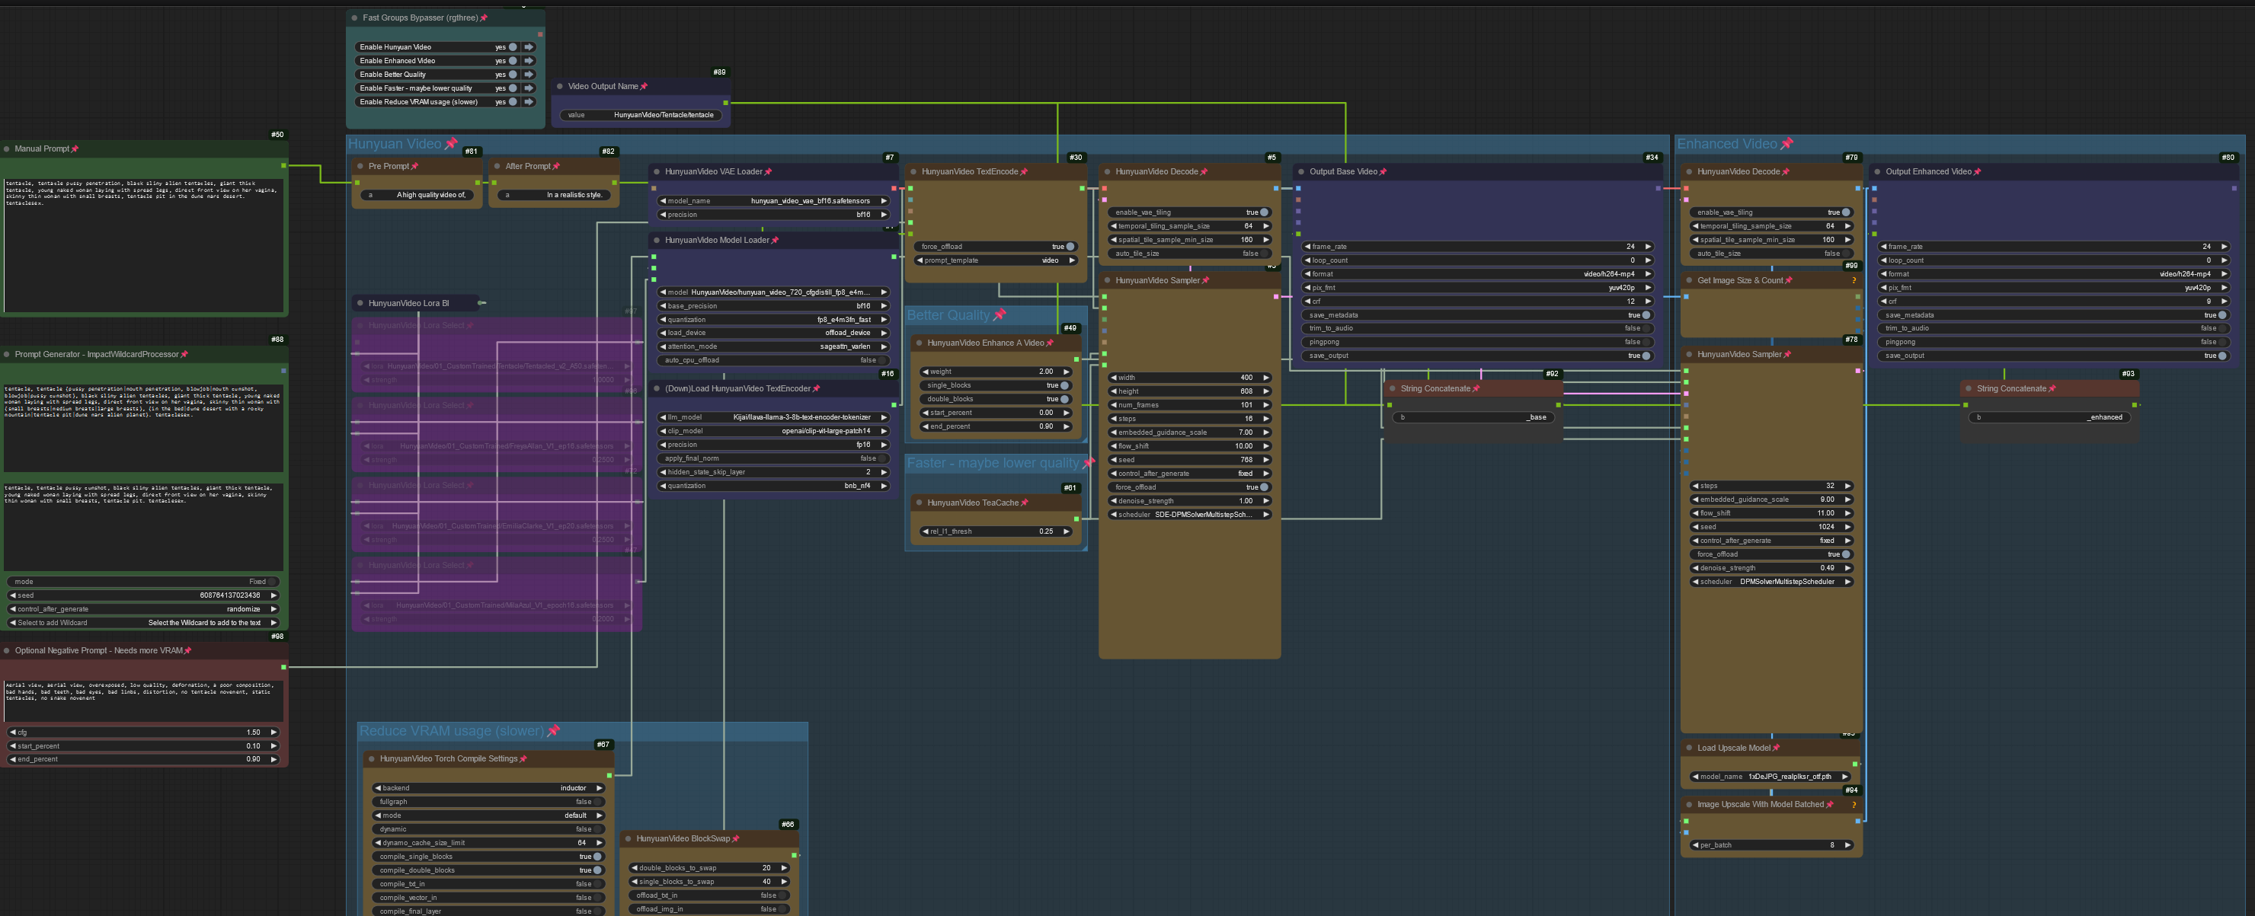The height and width of the screenshot is (916, 2255).
Task: Collapse the Manual Prompt node via its title dot
Action: [x=7, y=148]
